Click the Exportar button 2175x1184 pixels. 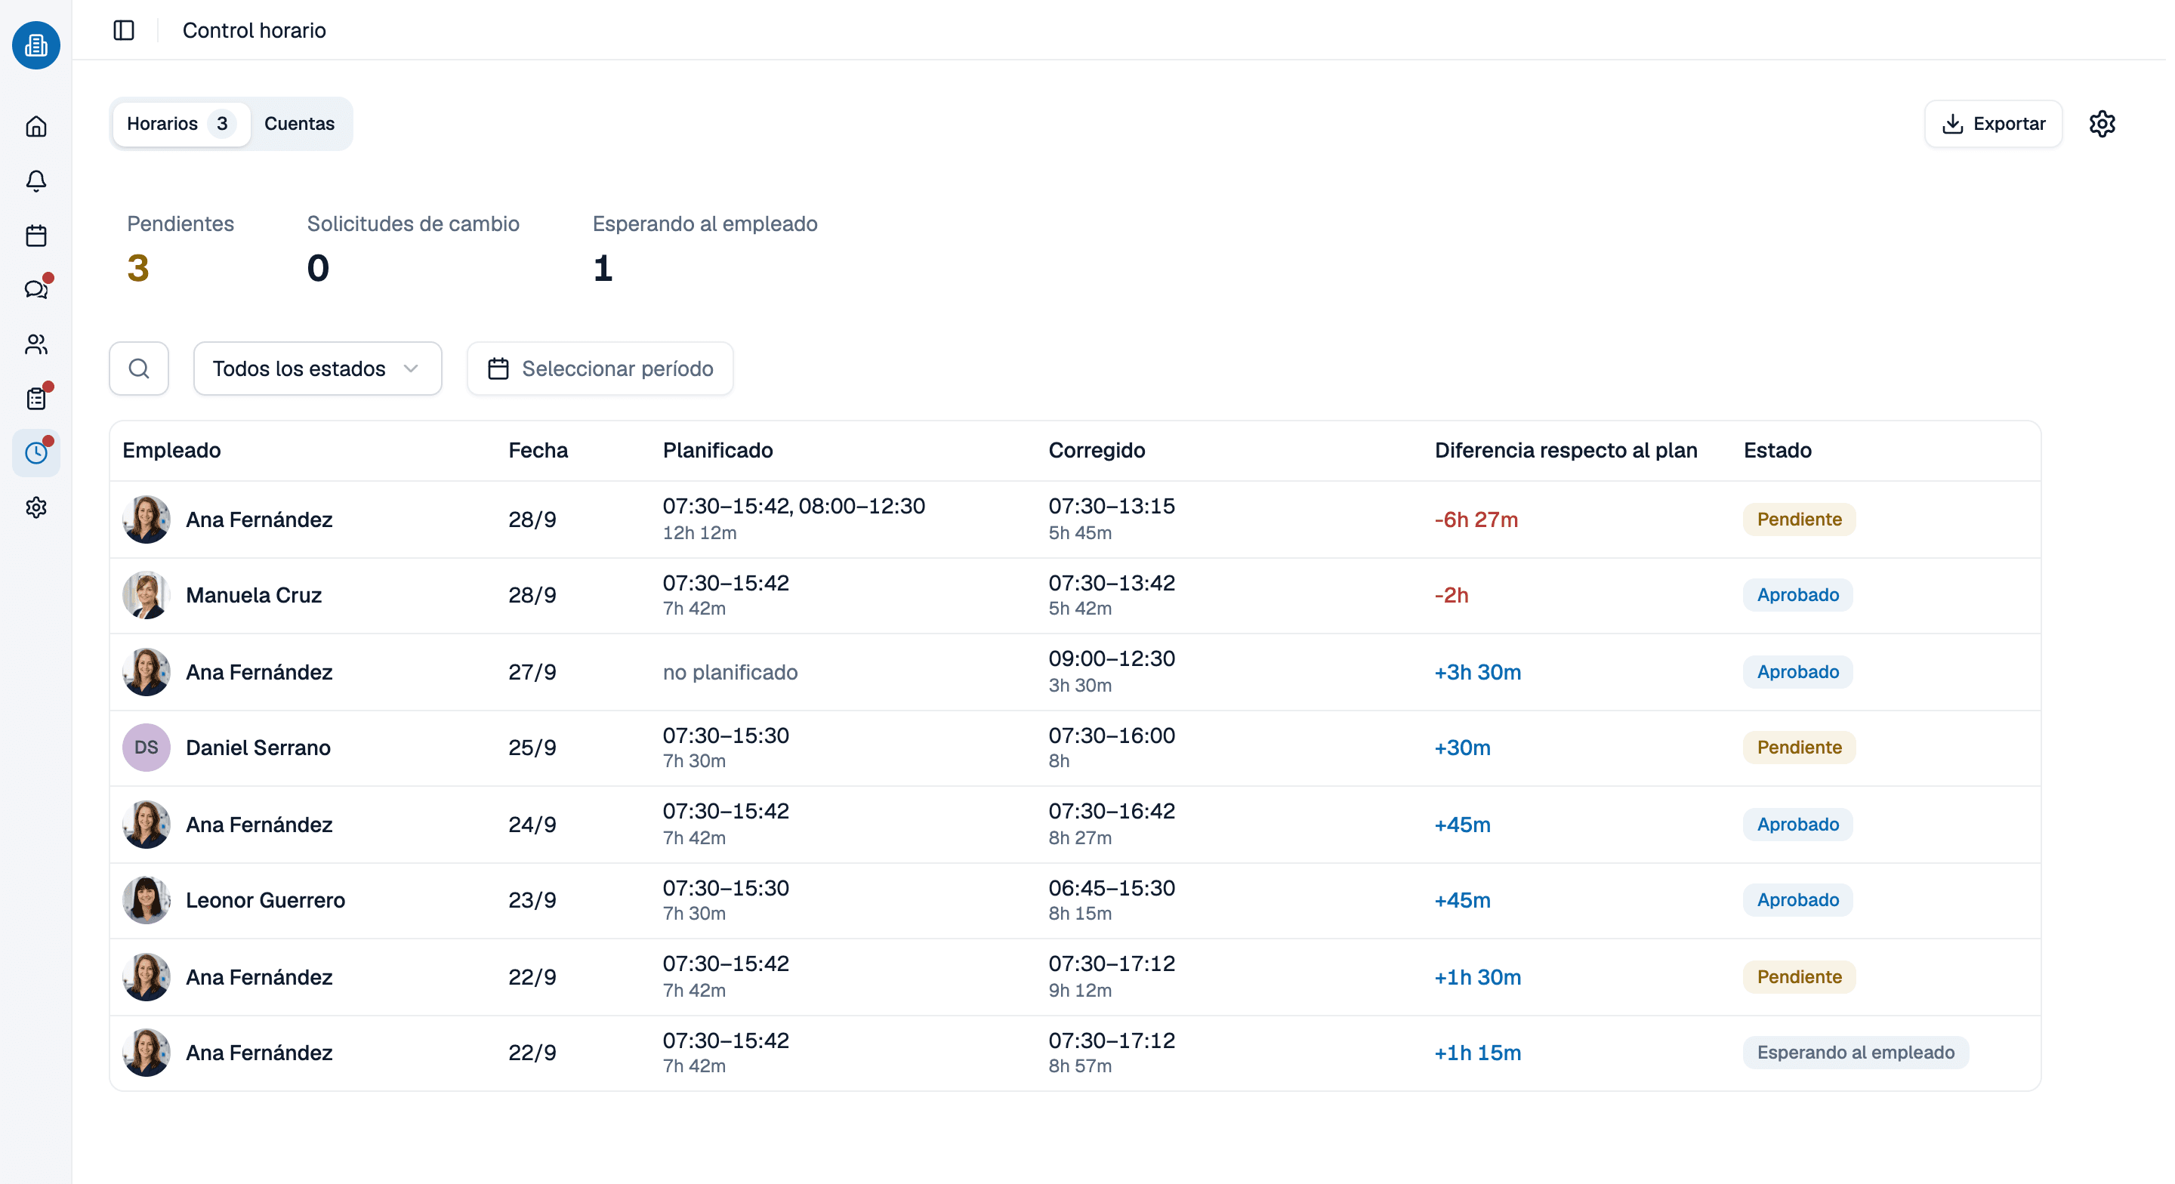click(x=1993, y=124)
